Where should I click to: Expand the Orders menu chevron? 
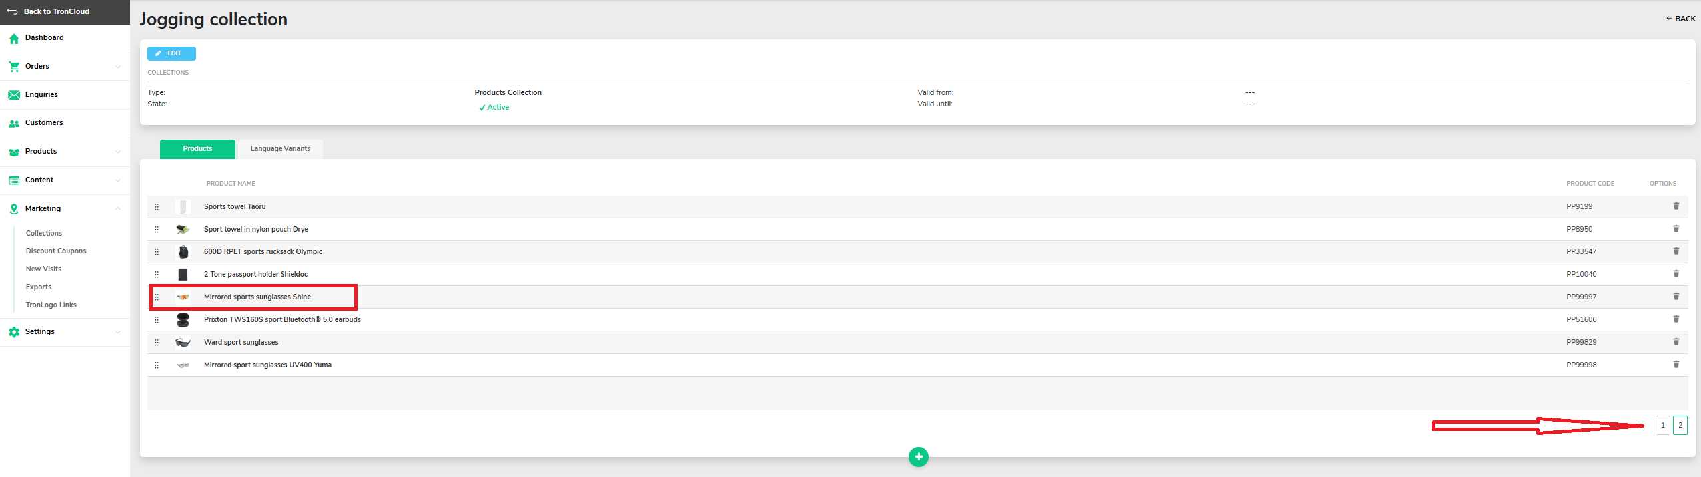[x=118, y=67]
